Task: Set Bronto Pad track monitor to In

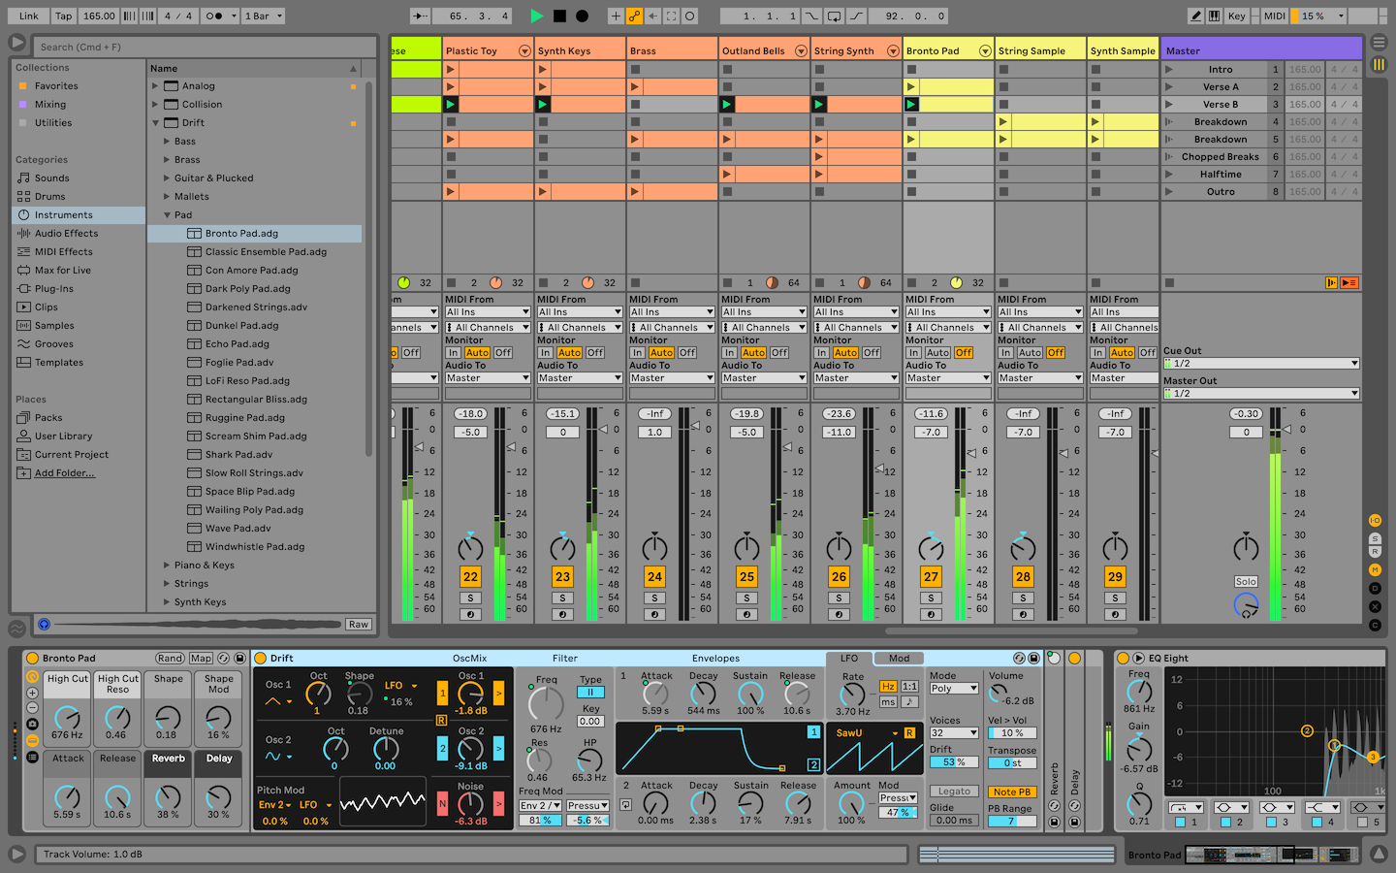Action: (x=913, y=353)
